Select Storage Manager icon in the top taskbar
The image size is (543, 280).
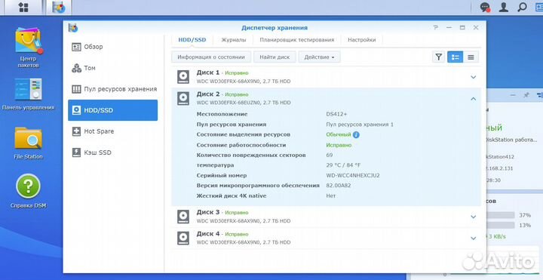click(x=59, y=8)
